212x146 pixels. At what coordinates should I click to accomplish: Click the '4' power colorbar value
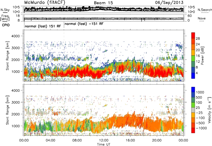coord(197,73)
